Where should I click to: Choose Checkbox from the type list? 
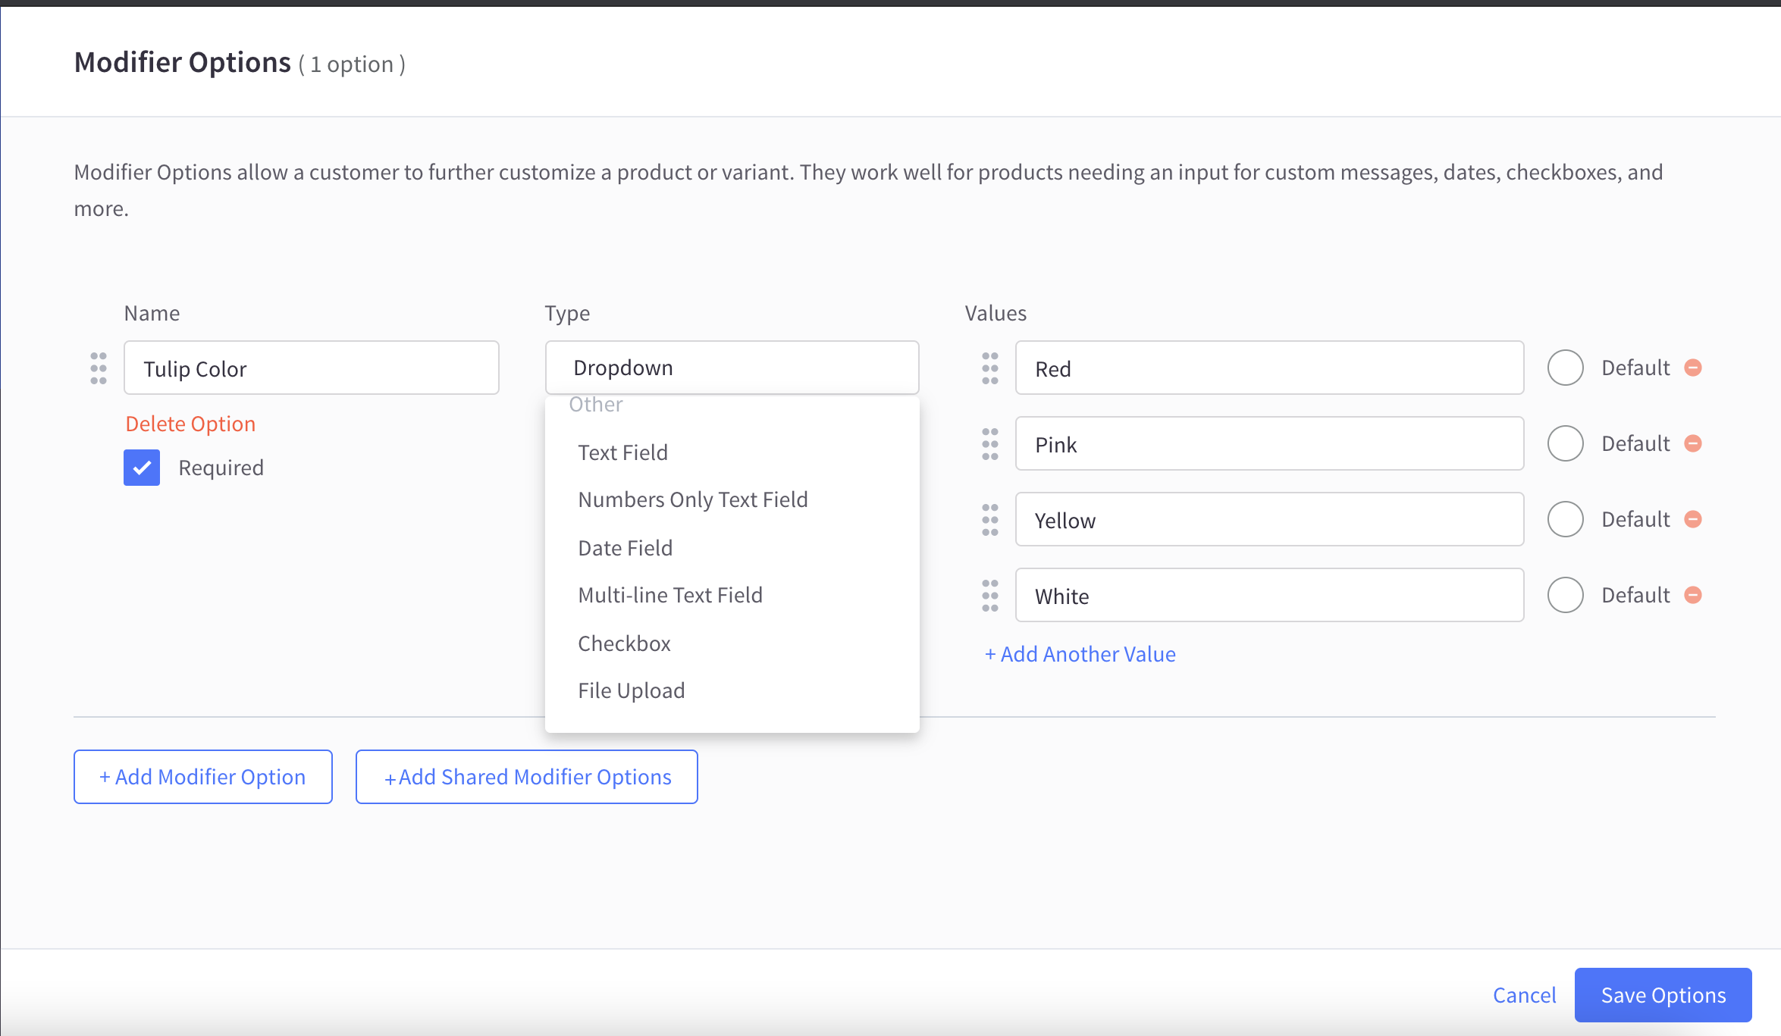[x=732, y=643]
